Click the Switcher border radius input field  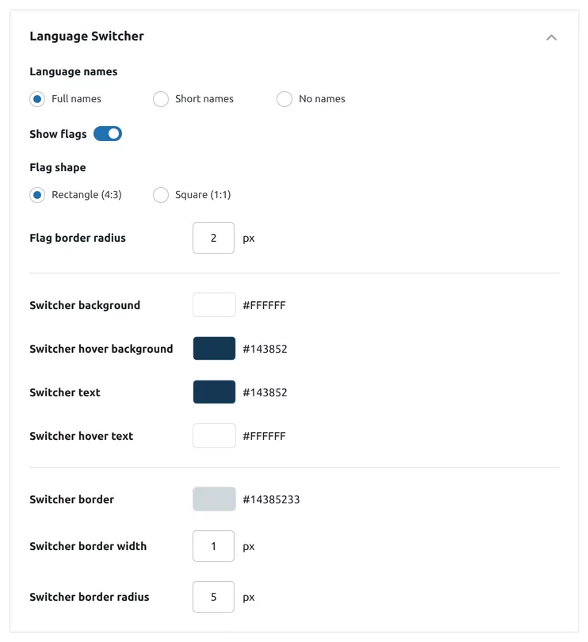click(x=213, y=597)
